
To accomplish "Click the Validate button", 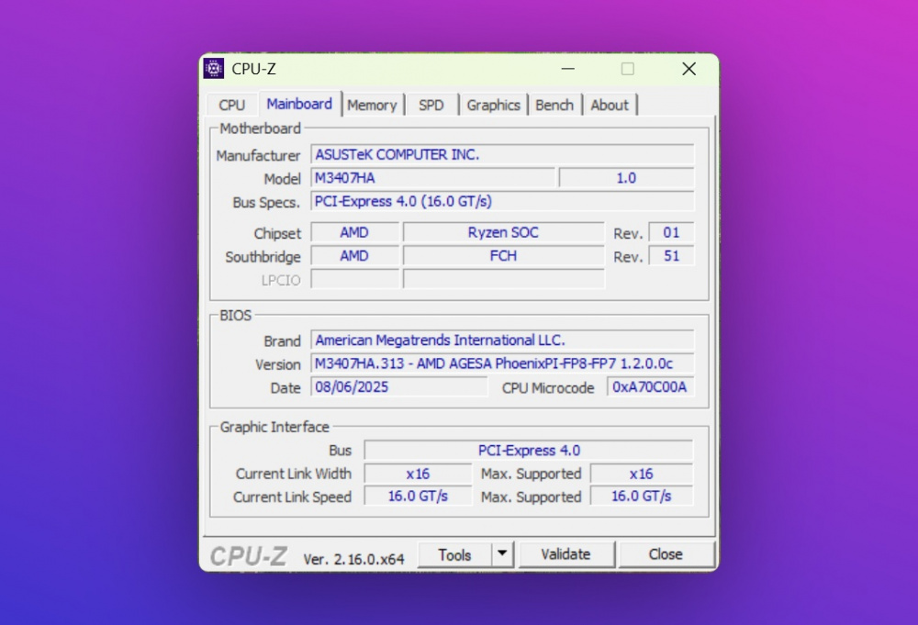I will click(x=566, y=554).
